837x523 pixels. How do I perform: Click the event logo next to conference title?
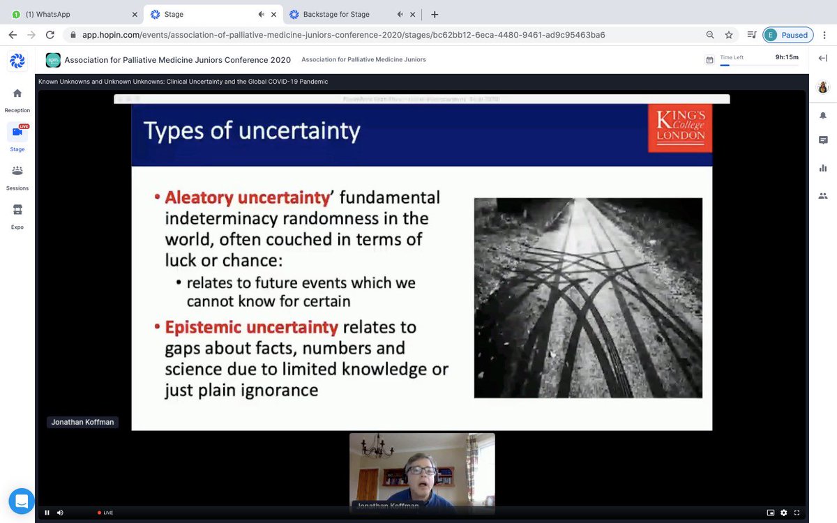(52, 60)
